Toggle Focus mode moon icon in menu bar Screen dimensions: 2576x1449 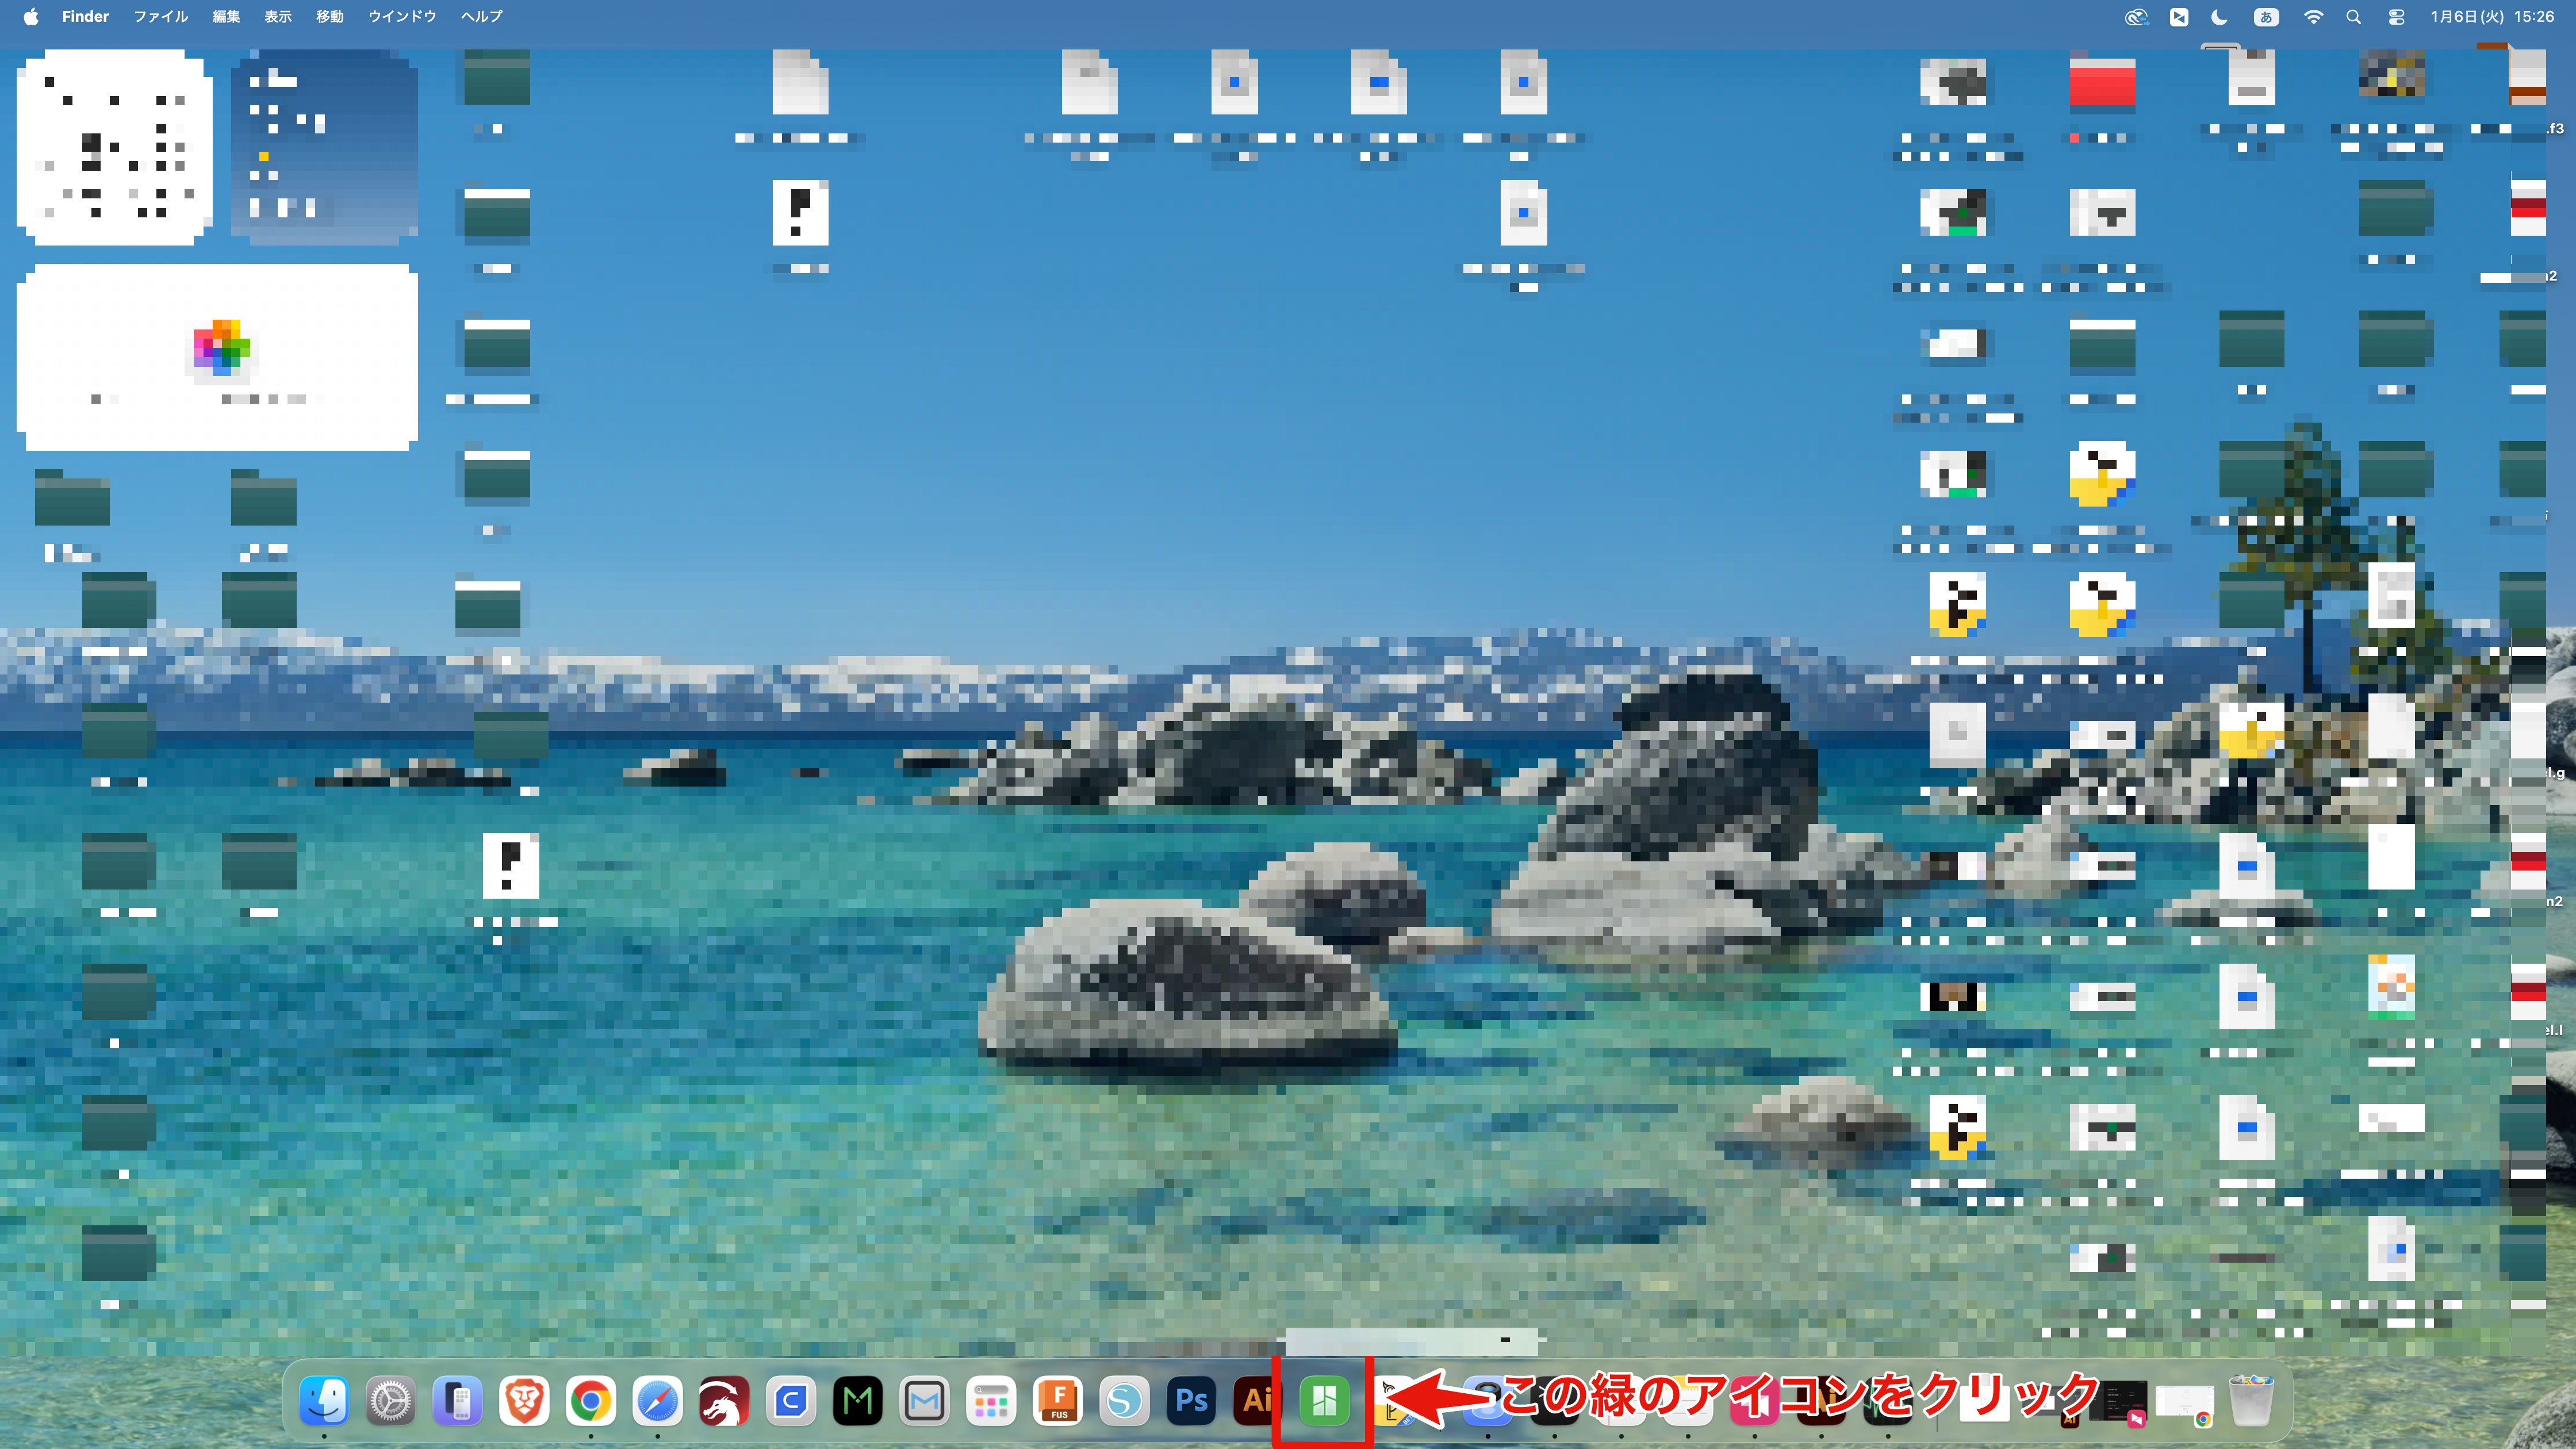click(x=2219, y=17)
